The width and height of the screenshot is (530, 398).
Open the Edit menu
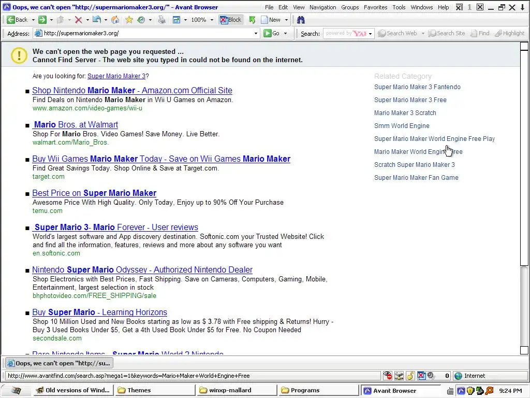click(x=283, y=7)
